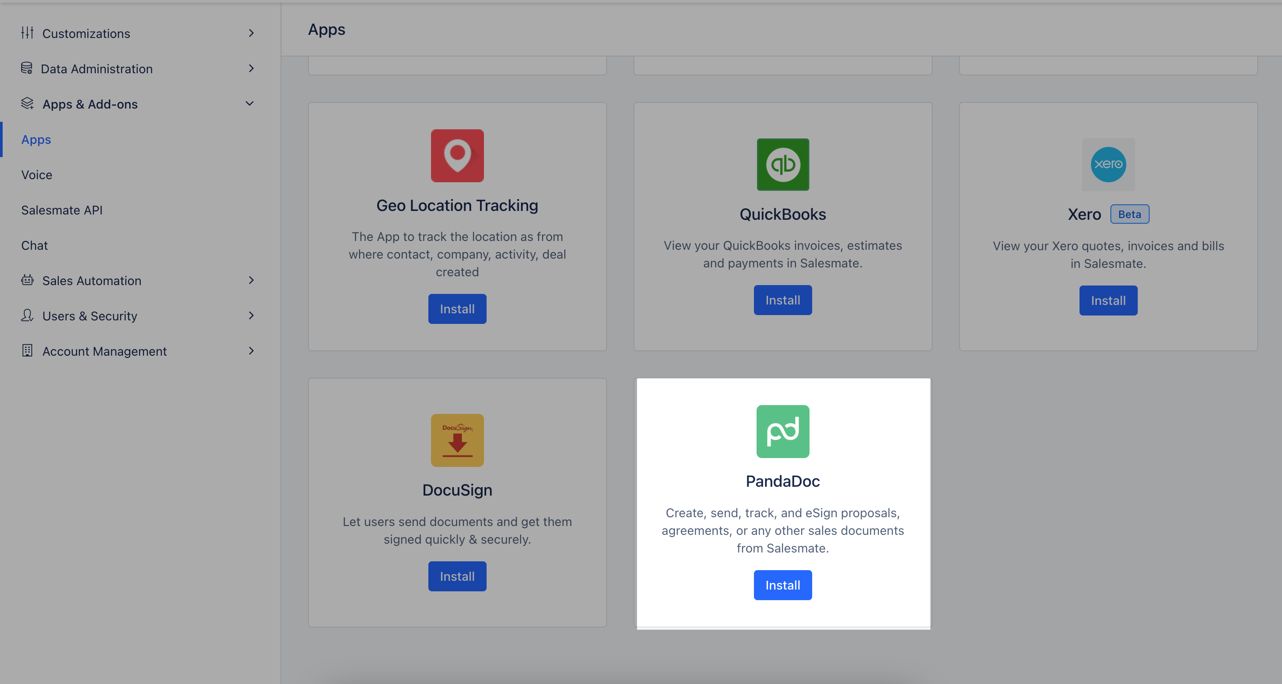This screenshot has width=1282, height=684.
Task: Click DocuSign description about signed documents
Action: click(457, 531)
